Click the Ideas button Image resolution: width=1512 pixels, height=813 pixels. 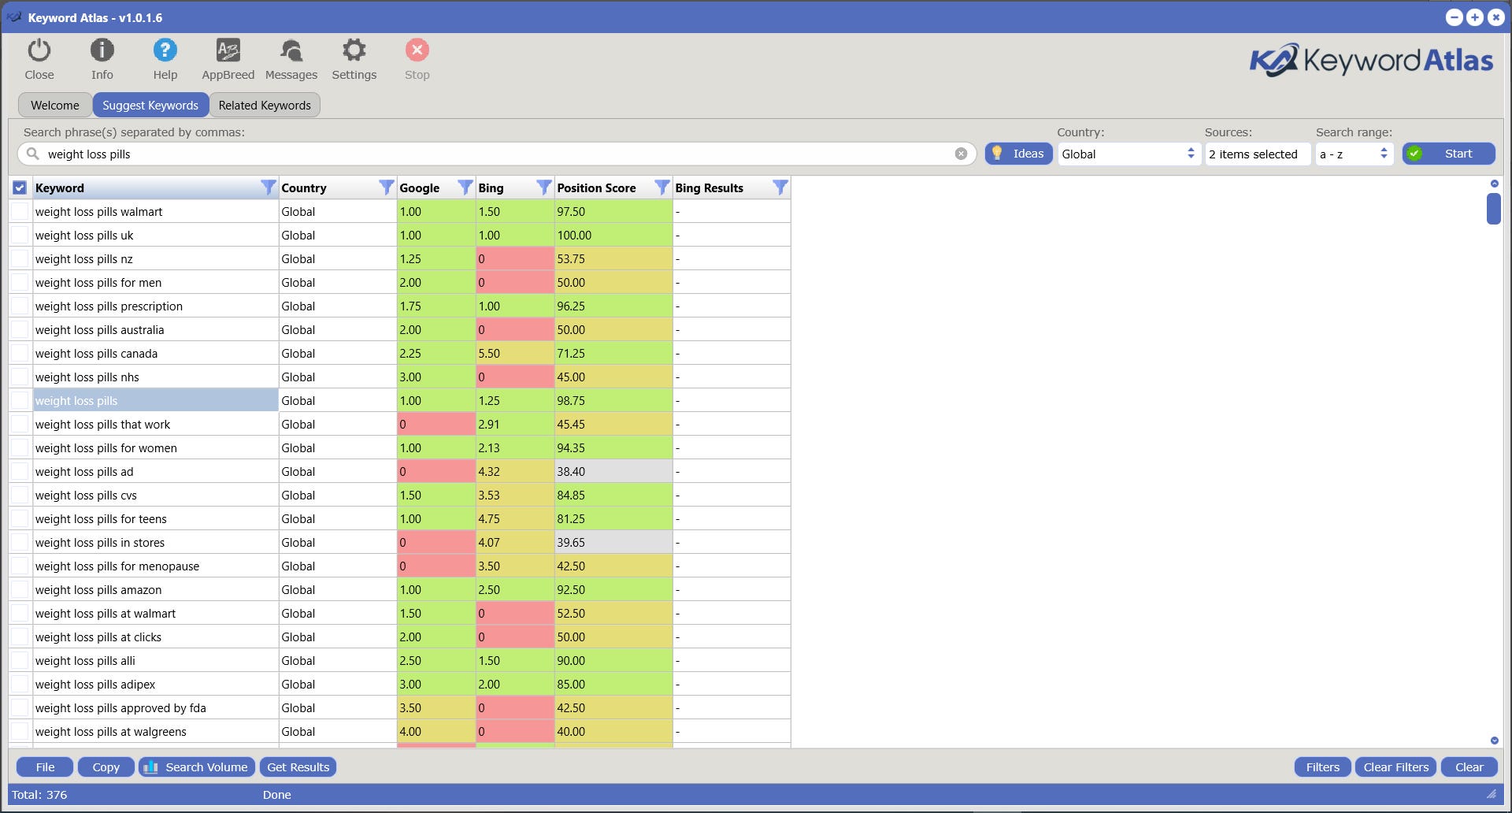tap(1018, 154)
